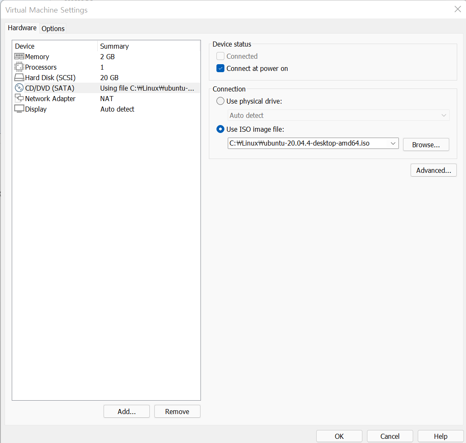466x443 pixels.
Task: Click the Device column header
Action: coord(55,46)
